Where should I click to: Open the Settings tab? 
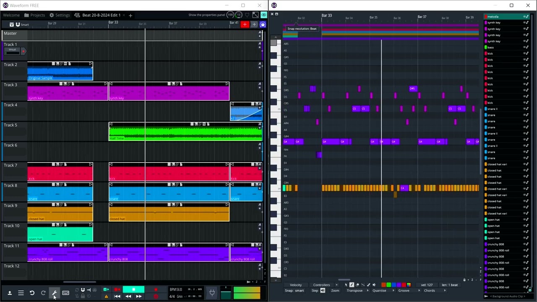point(60,15)
